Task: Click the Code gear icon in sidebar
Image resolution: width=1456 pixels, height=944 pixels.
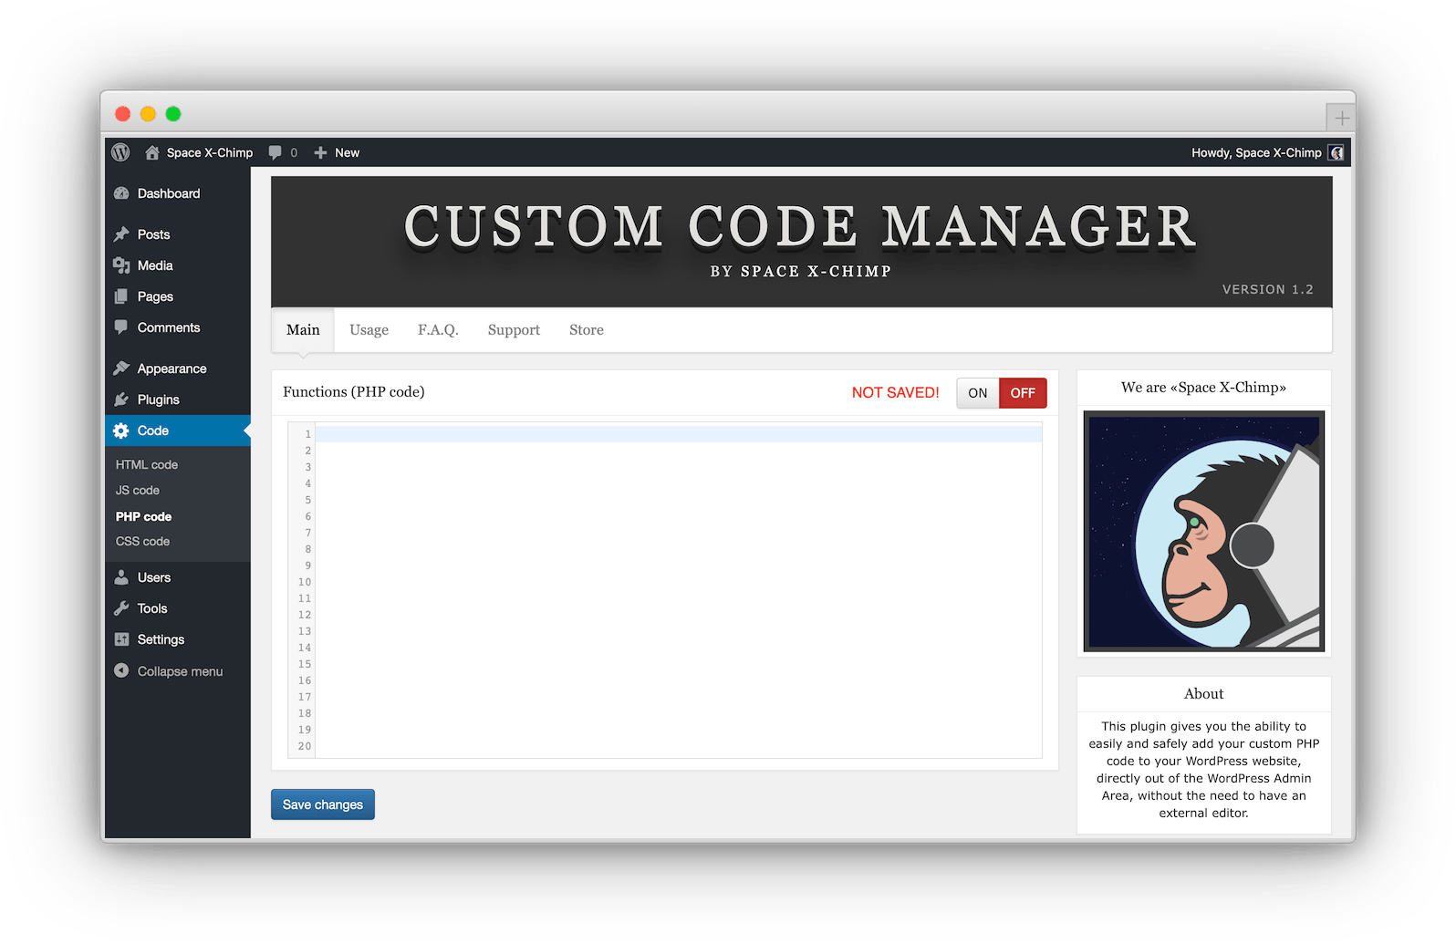Action: coord(121,431)
